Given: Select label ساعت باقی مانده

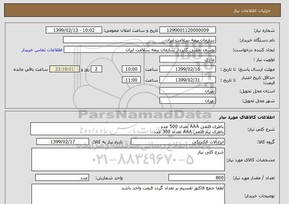Looking at the screenshot, I should [x=31, y=69].
